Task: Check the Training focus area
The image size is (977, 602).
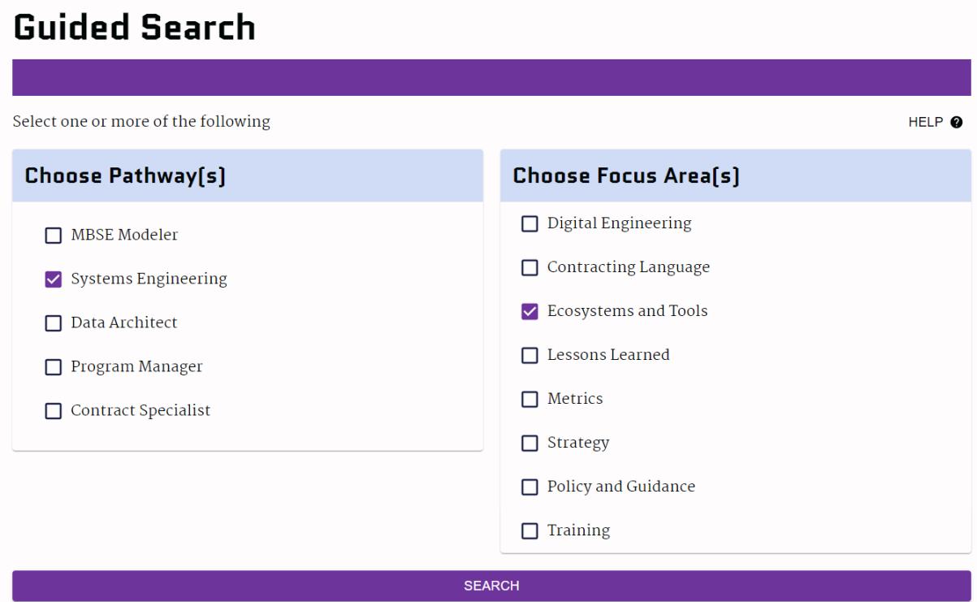Action: tap(530, 531)
